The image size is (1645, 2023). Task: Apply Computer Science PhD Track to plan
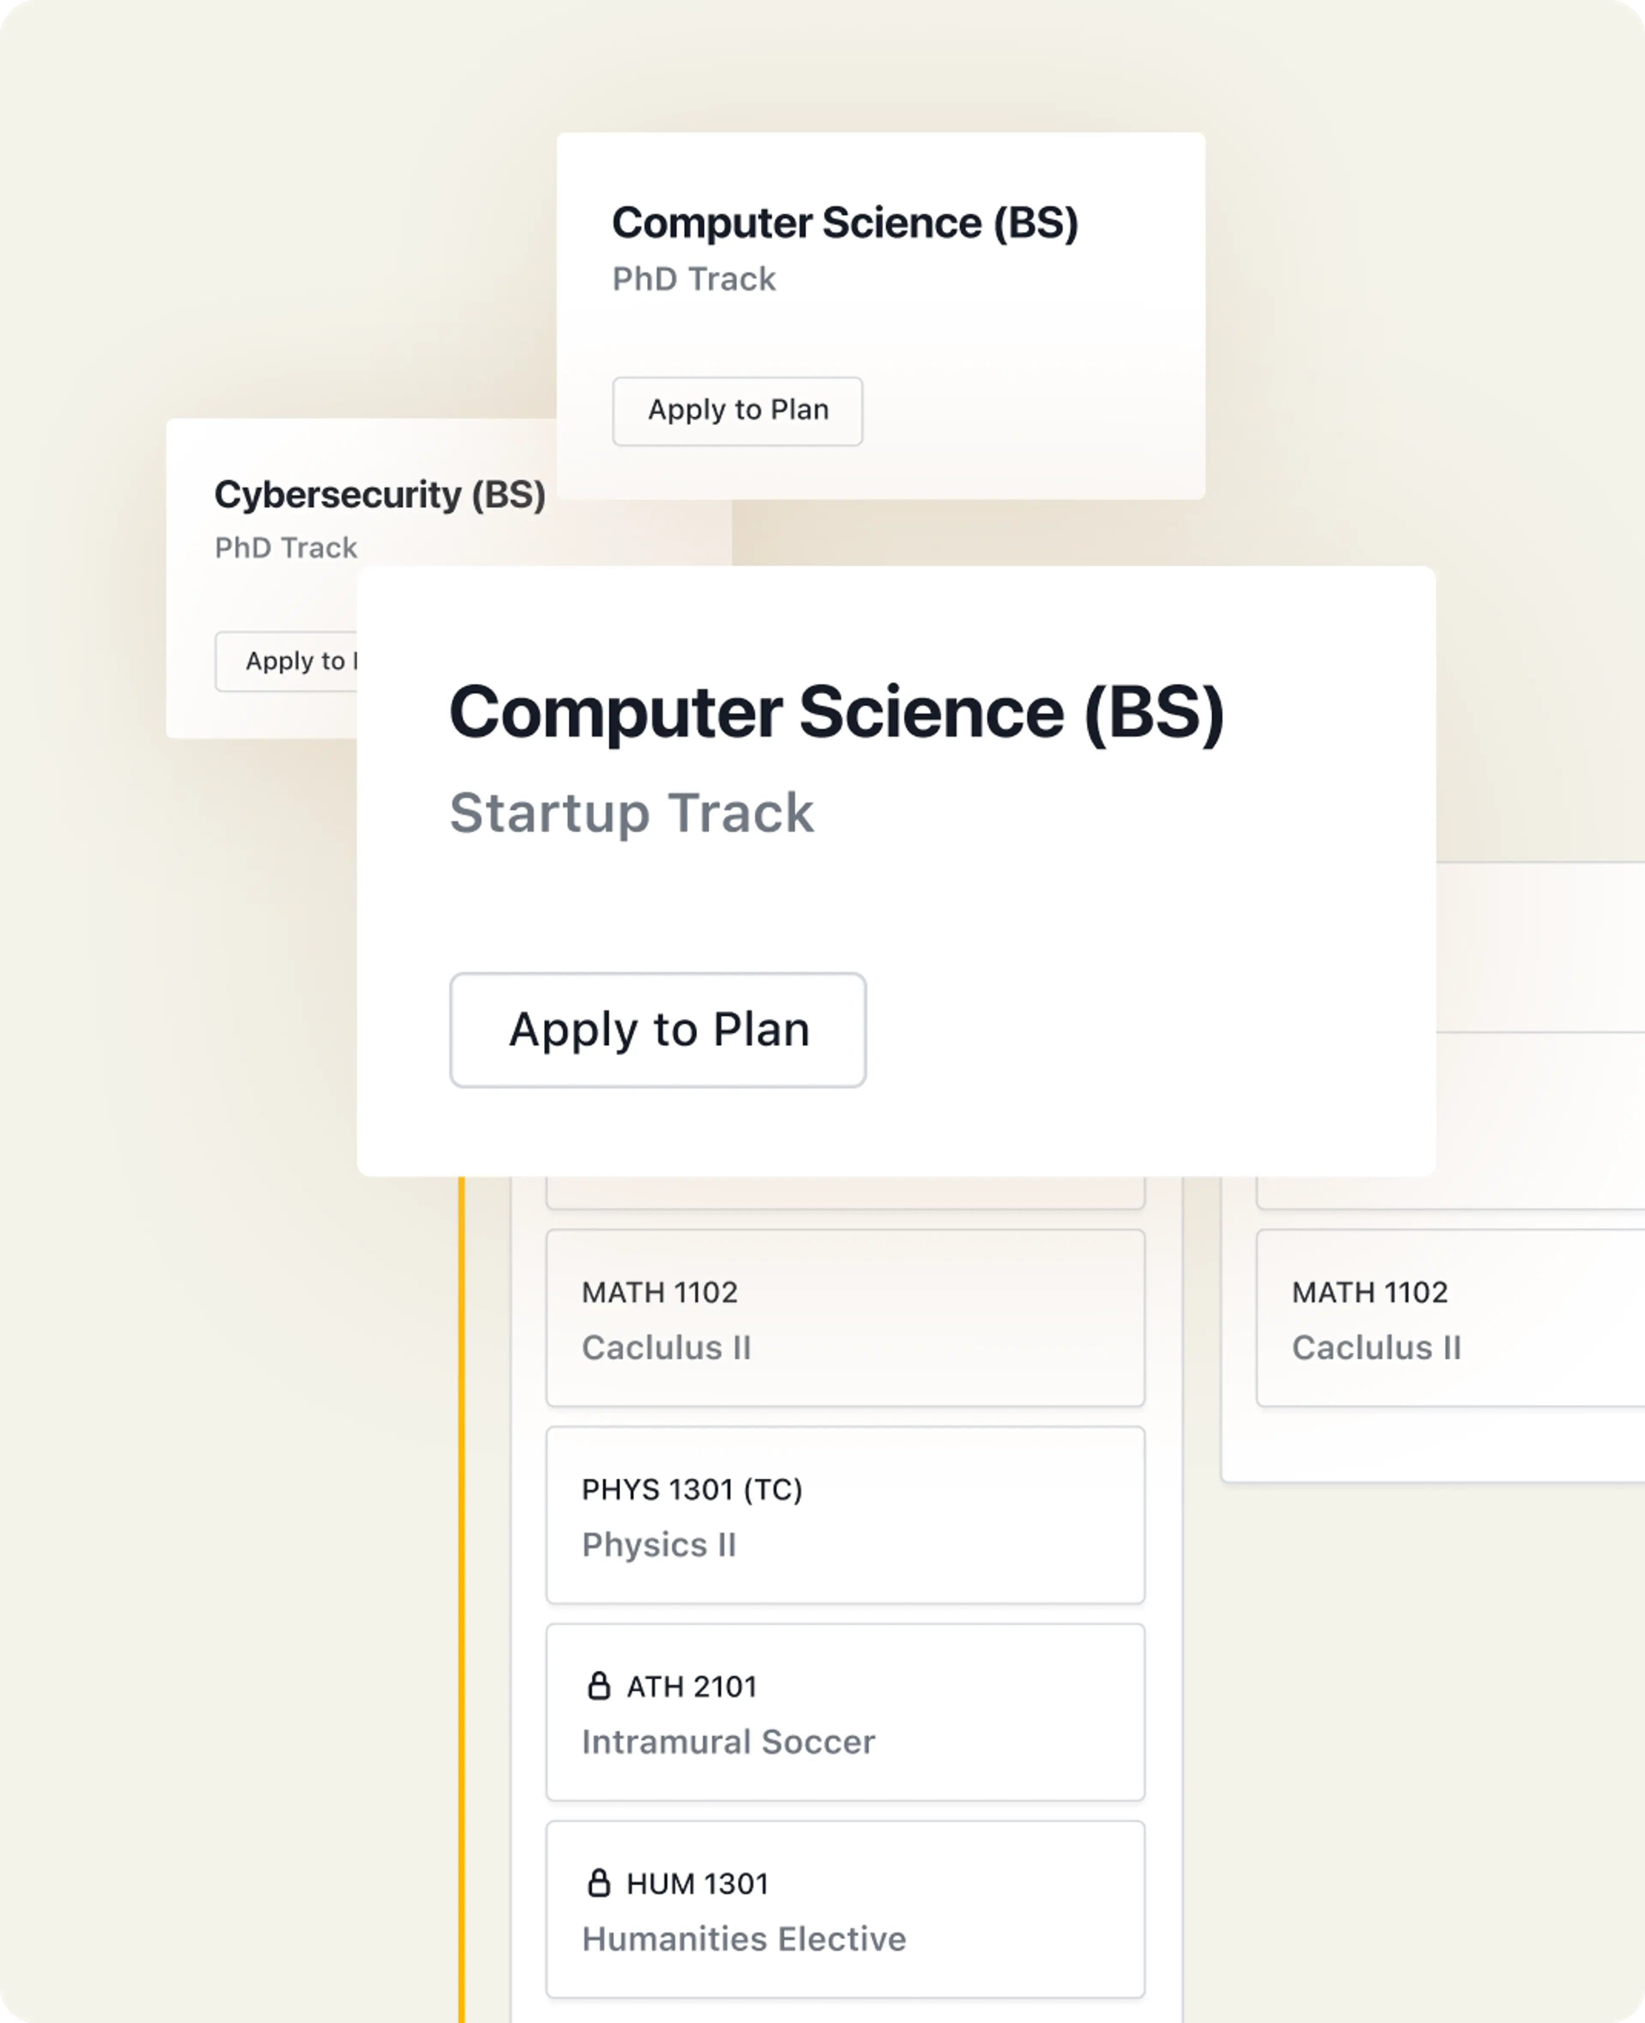pyautogui.click(x=737, y=410)
